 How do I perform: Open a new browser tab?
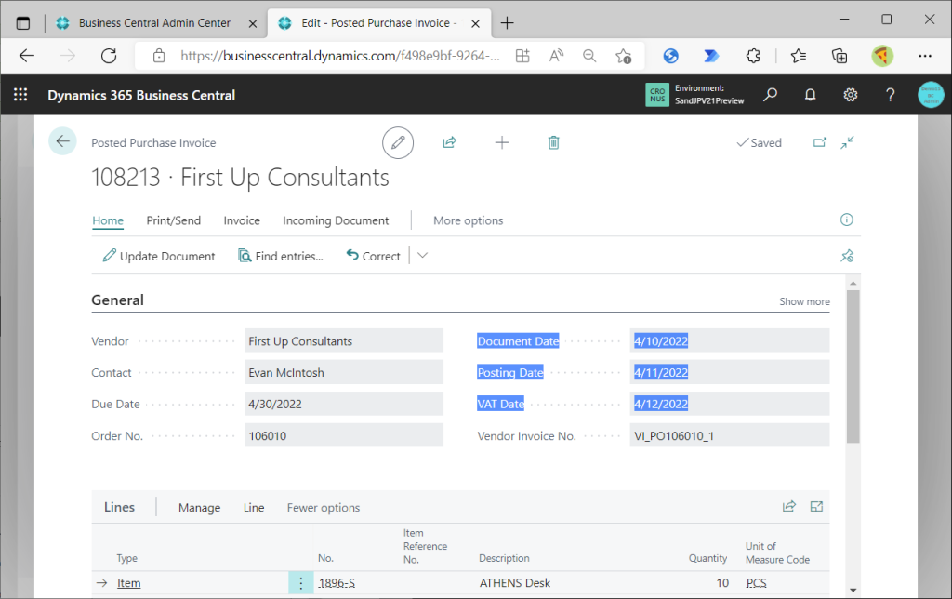click(507, 23)
